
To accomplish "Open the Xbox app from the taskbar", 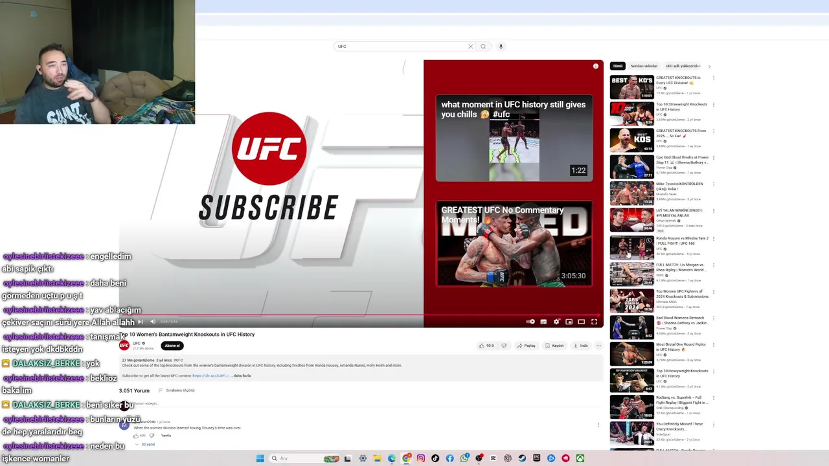I will click(580, 458).
